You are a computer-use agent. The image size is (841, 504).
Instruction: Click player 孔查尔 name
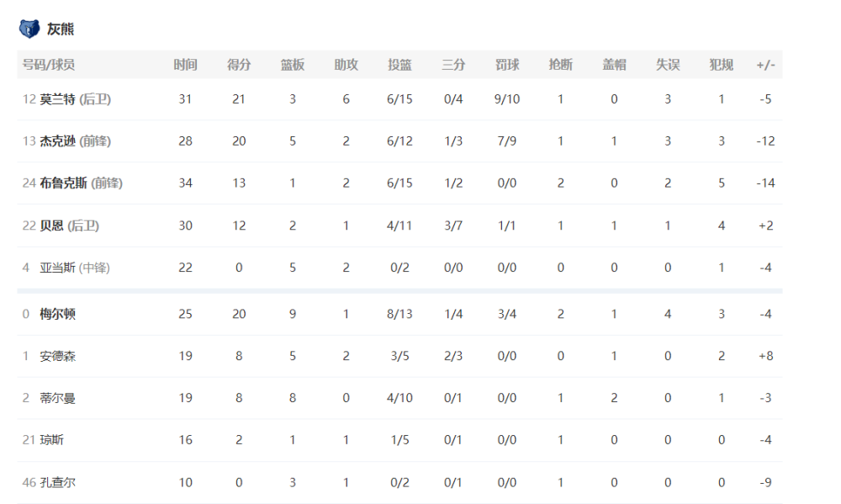pos(57,482)
